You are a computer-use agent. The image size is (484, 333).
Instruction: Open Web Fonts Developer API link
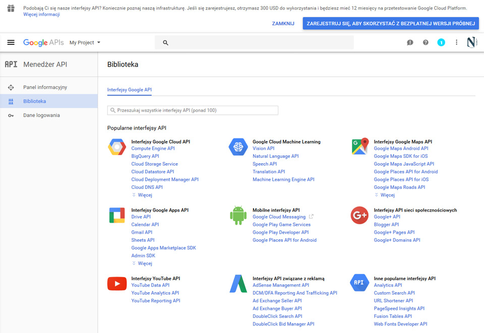point(400,324)
